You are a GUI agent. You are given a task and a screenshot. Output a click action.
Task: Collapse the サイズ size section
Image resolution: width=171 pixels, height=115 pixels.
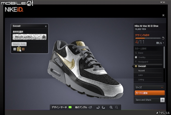[162, 87]
